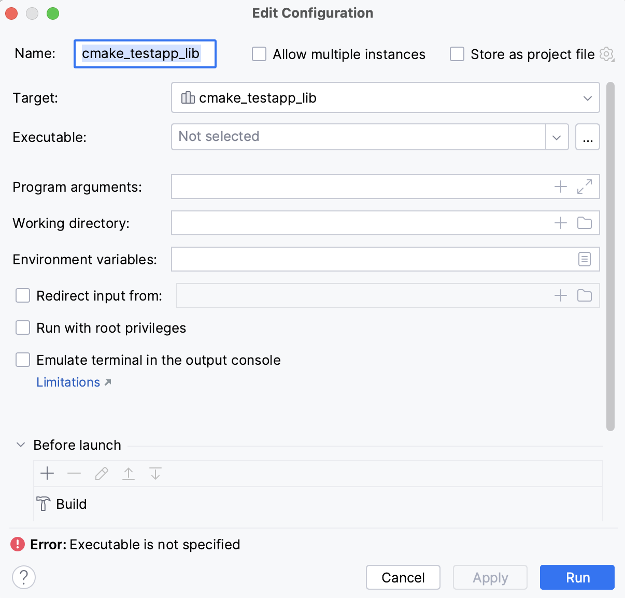Insert a macro into Program arguments

coord(560,187)
